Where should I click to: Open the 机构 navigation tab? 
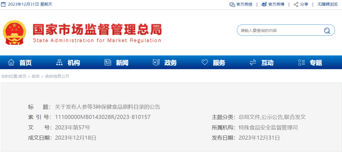click(74, 63)
